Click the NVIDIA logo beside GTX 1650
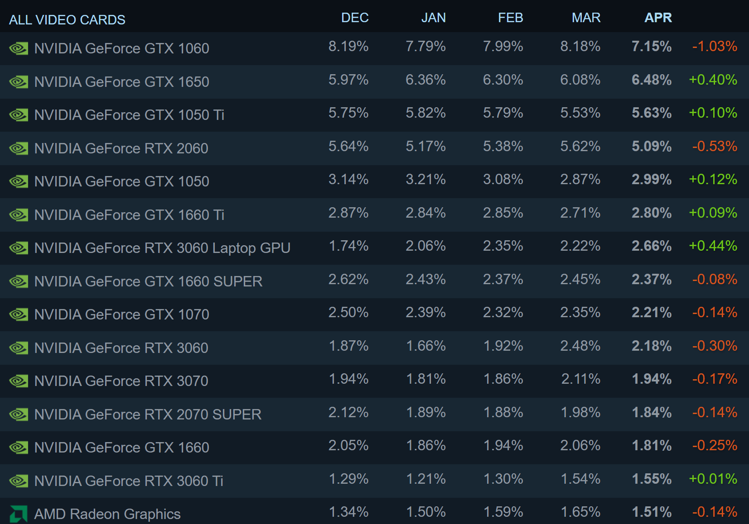This screenshot has height=524, width=749. point(19,82)
